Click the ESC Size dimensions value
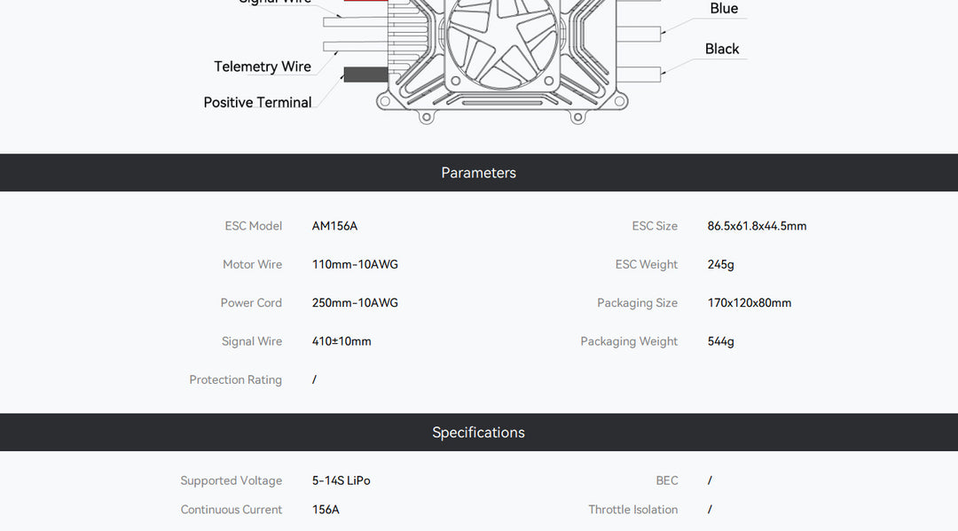 757,226
